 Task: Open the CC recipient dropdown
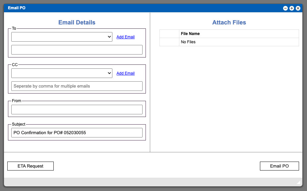(62, 73)
